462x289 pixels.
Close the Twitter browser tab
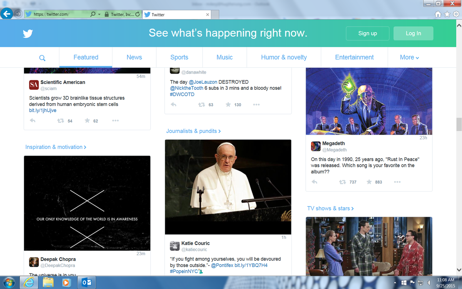click(208, 15)
